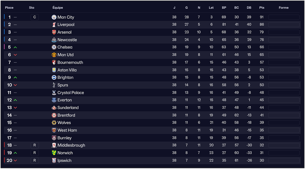Click the Norwich club crest

(x=54, y=153)
